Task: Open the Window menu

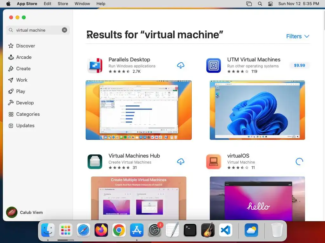Action: coord(82,4)
